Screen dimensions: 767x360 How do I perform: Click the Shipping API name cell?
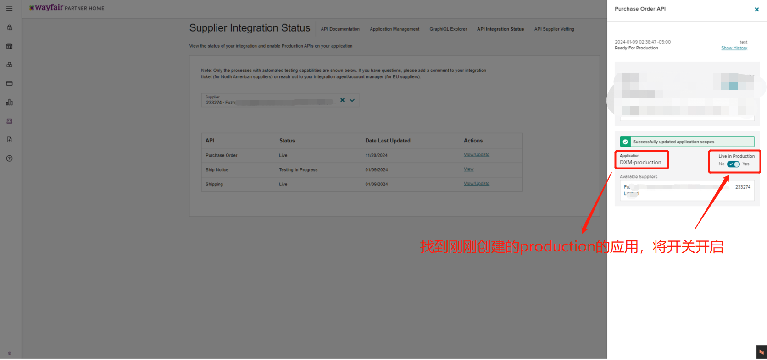click(214, 185)
